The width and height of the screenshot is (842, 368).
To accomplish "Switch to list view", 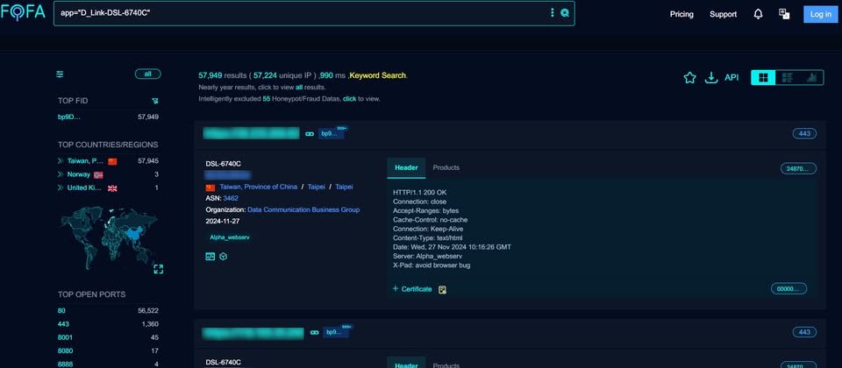I will coord(788,78).
